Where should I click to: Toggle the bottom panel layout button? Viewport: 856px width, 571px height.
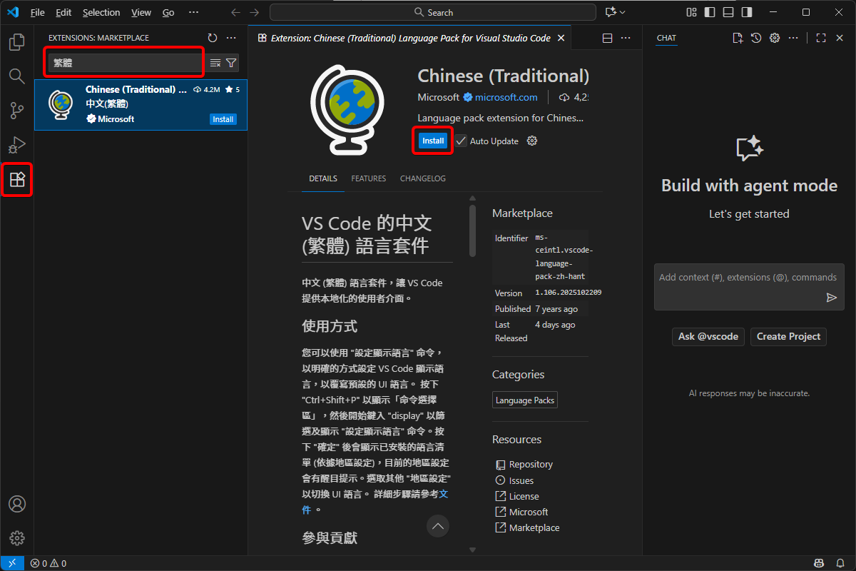[x=728, y=12]
